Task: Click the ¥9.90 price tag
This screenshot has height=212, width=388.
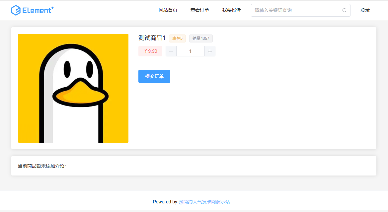Action: 150,51
